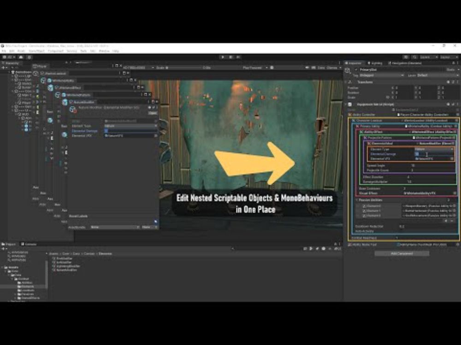Click the Elemental Damage field in Inspector

click(x=434, y=154)
